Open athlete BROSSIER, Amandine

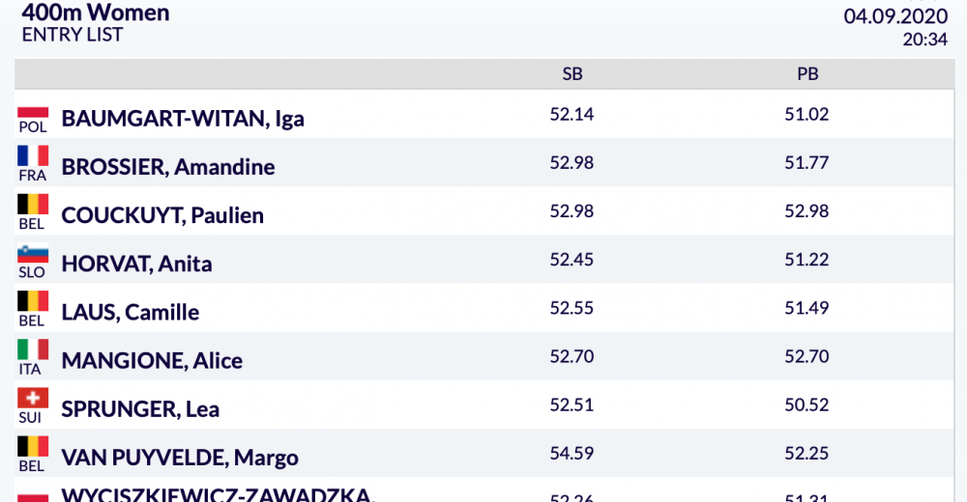click(x=167, y=167)
